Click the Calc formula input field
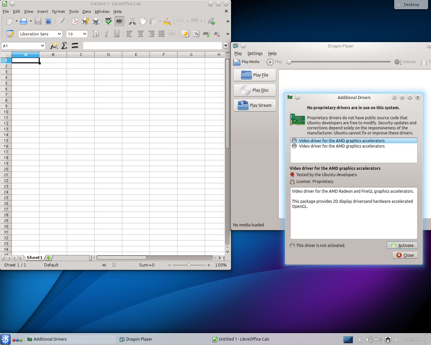 click(x=153, y=45)
